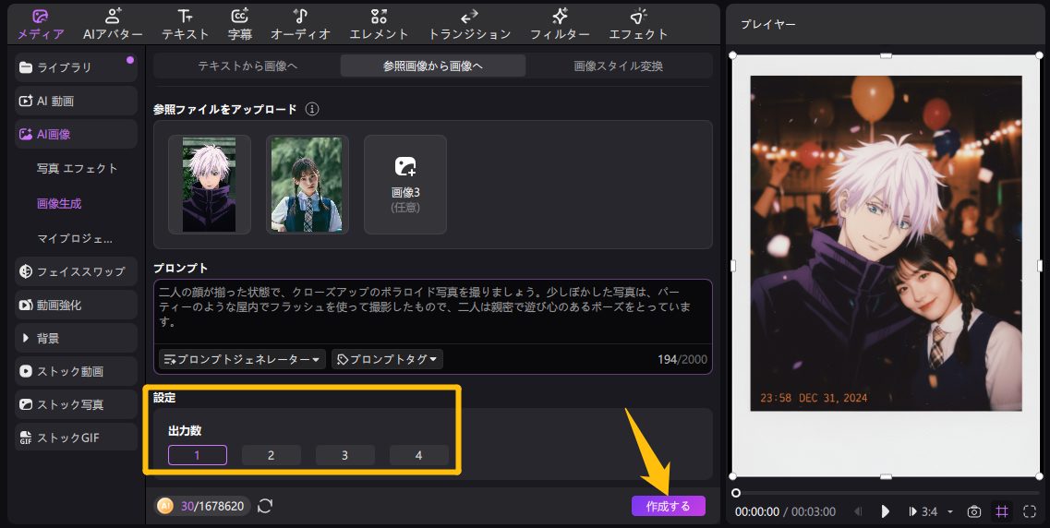The image size is (1050, 528).
Task: Open the プロンプトタグ dropdown
Action: point(387,359)
